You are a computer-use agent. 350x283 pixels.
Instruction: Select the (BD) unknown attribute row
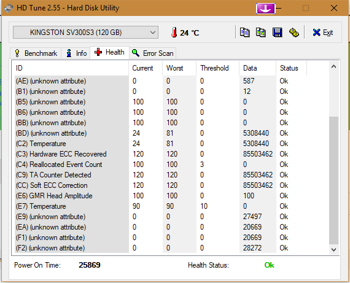coord(161,133)
